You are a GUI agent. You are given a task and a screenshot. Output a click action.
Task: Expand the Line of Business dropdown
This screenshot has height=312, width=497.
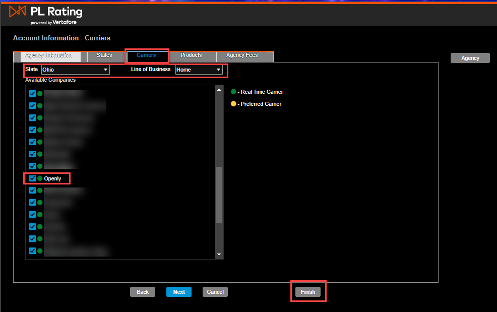(x=199, y=70)
